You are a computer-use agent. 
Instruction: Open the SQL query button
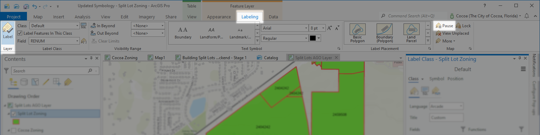point(84,26)
